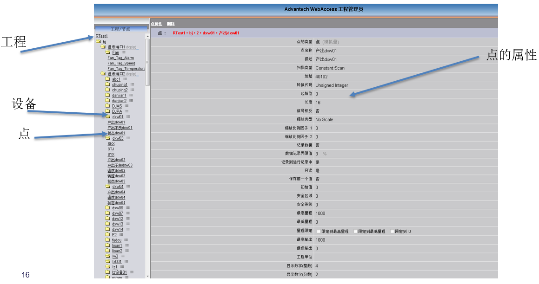The width and height of the screenshot is (539, 284).
Task: Click the 通讯端口2 folder icon
Action: 103,74
